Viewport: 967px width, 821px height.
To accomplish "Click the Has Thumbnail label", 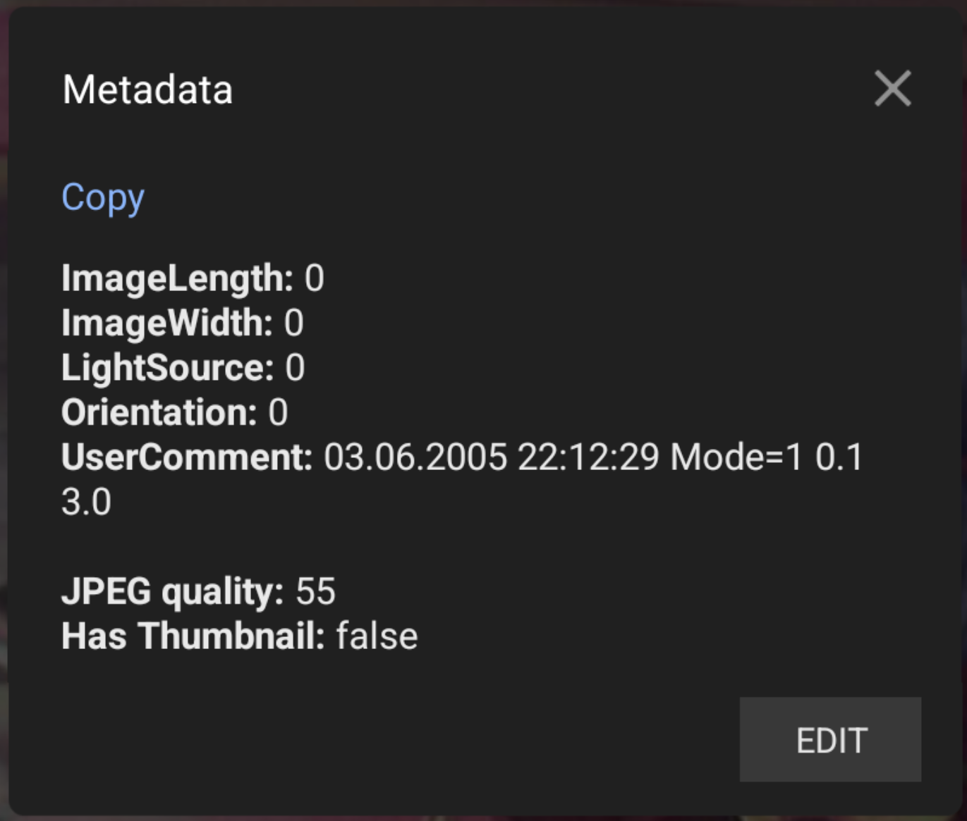I will tap(193, 636).
